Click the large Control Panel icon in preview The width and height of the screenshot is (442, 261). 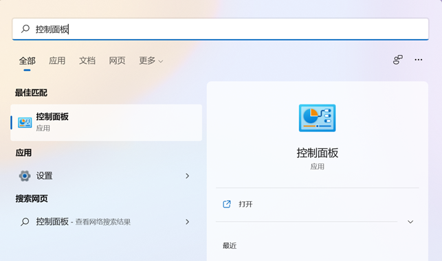(x=317, y=118)
